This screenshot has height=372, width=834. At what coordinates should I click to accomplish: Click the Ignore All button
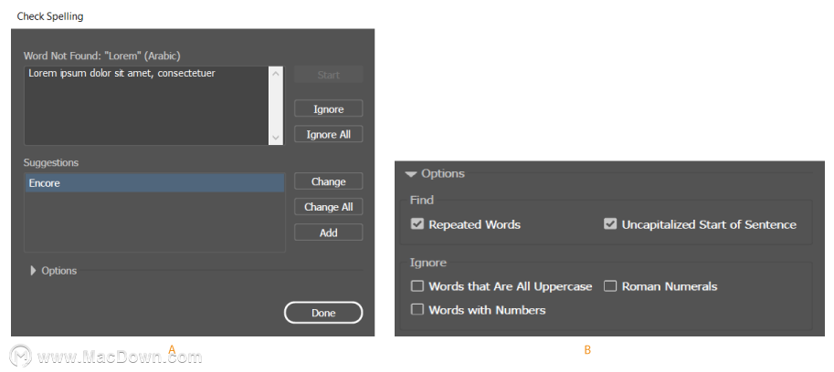[x=328, y=134]
